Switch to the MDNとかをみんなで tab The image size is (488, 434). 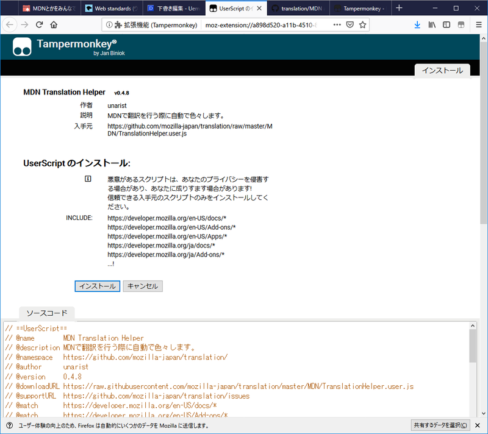pyautogui.click(x=49, y=9)
